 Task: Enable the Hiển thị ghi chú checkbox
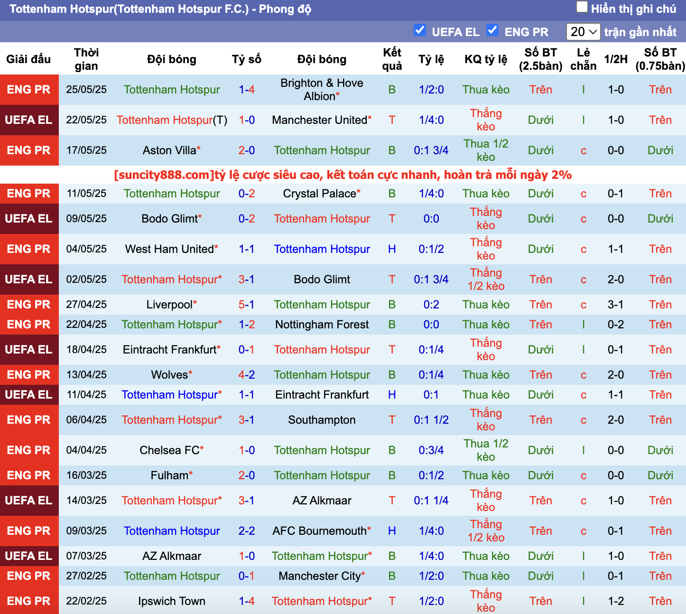point(582,7)
